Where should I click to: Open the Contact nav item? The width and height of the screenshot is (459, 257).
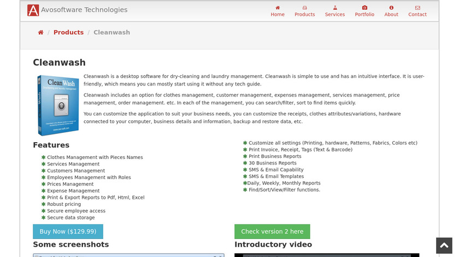(x=417, y=11)
